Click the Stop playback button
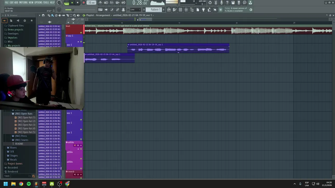The image size is (335, 188). 78,3
